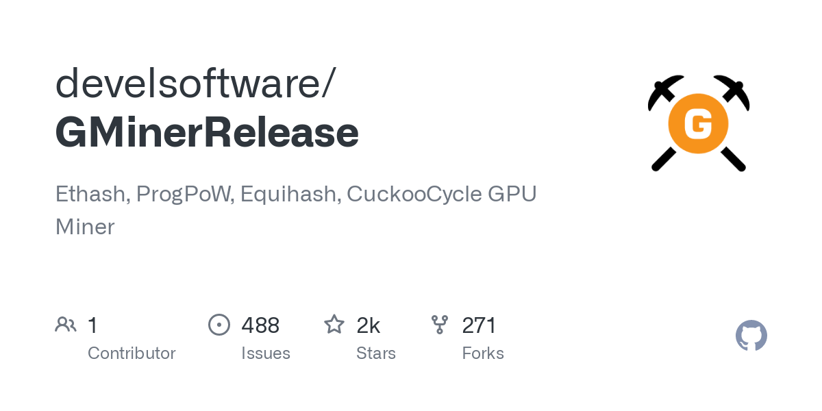Click the word Miner in the description
Screen dimensions: 822x411
click(85, 226)
